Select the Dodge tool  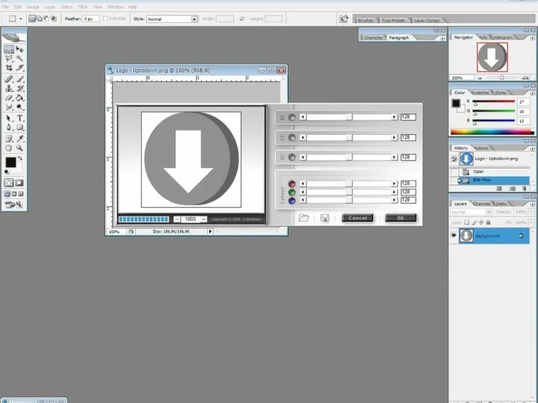20,107
